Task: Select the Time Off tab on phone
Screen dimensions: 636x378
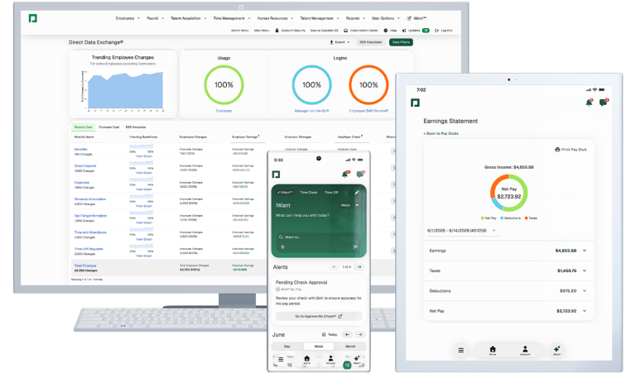Action: pos(331,193)
